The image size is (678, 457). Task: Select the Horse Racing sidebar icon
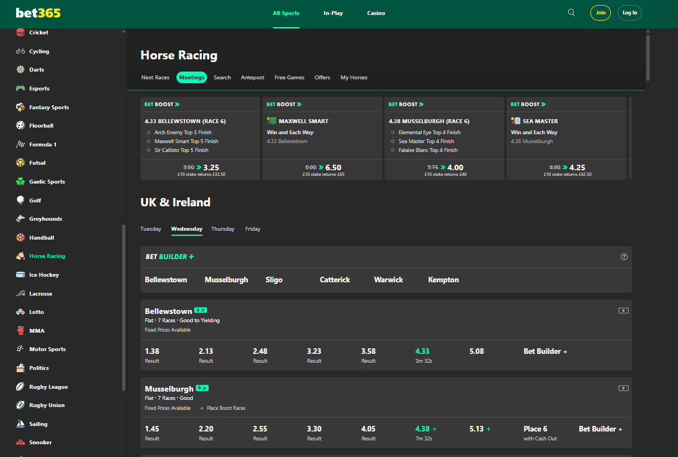pyautogui.click(x=21, y=256)
